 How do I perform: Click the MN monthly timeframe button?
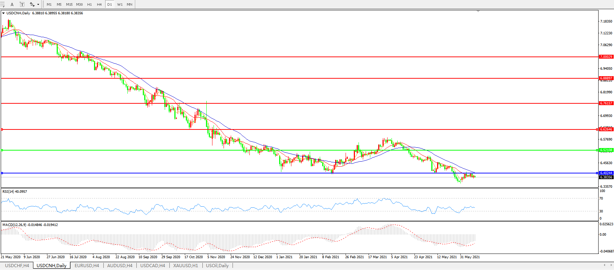tap(130, 4)
